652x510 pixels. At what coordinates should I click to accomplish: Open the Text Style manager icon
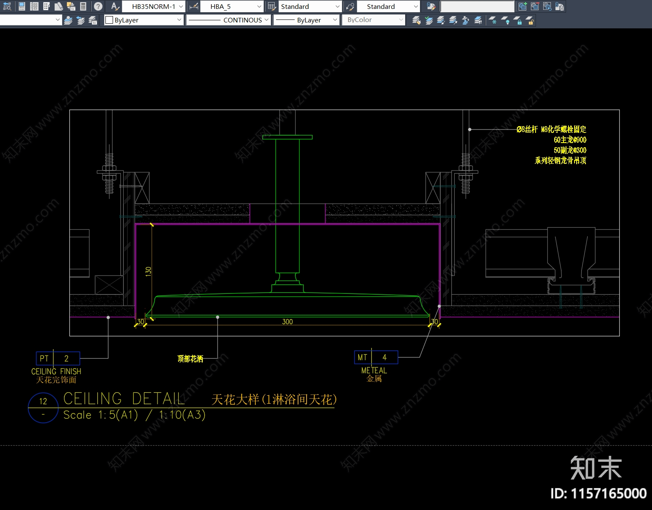pos(115,6)
